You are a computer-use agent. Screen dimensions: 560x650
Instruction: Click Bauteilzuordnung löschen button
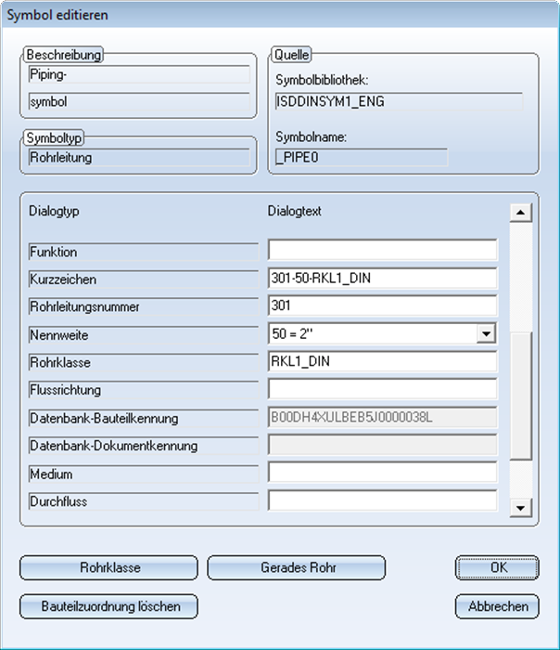coord(108,606)
